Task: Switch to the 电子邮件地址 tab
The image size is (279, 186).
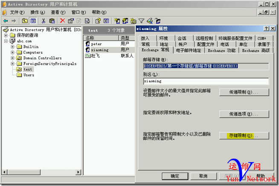Action: (x=189, y=50)
